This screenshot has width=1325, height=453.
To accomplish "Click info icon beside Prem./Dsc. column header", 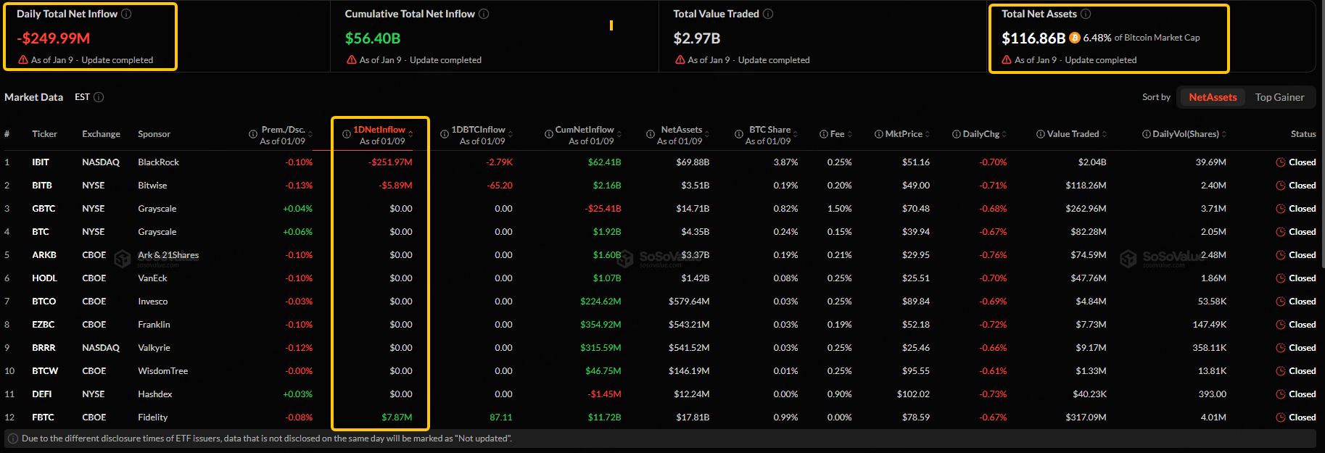I will point(253,134).
